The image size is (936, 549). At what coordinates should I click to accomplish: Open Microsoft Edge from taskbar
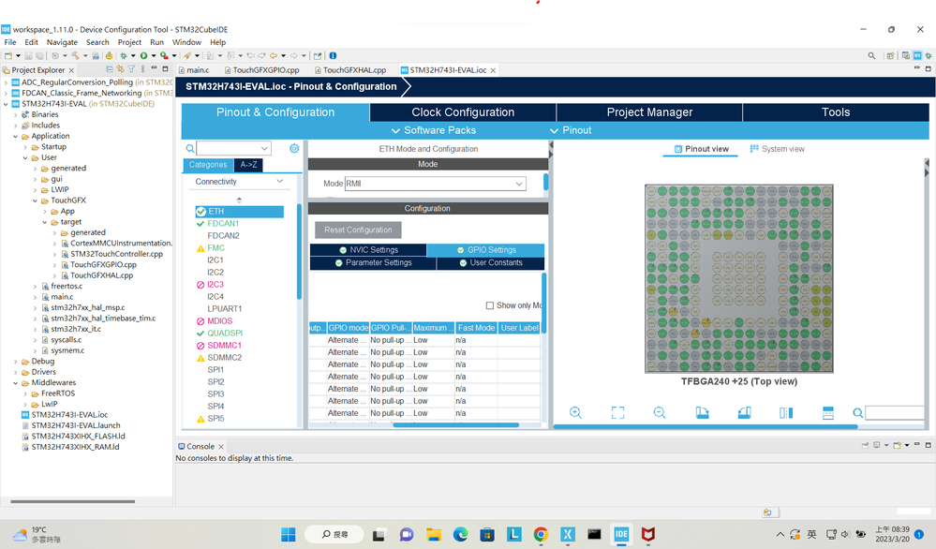coord(460,534)
